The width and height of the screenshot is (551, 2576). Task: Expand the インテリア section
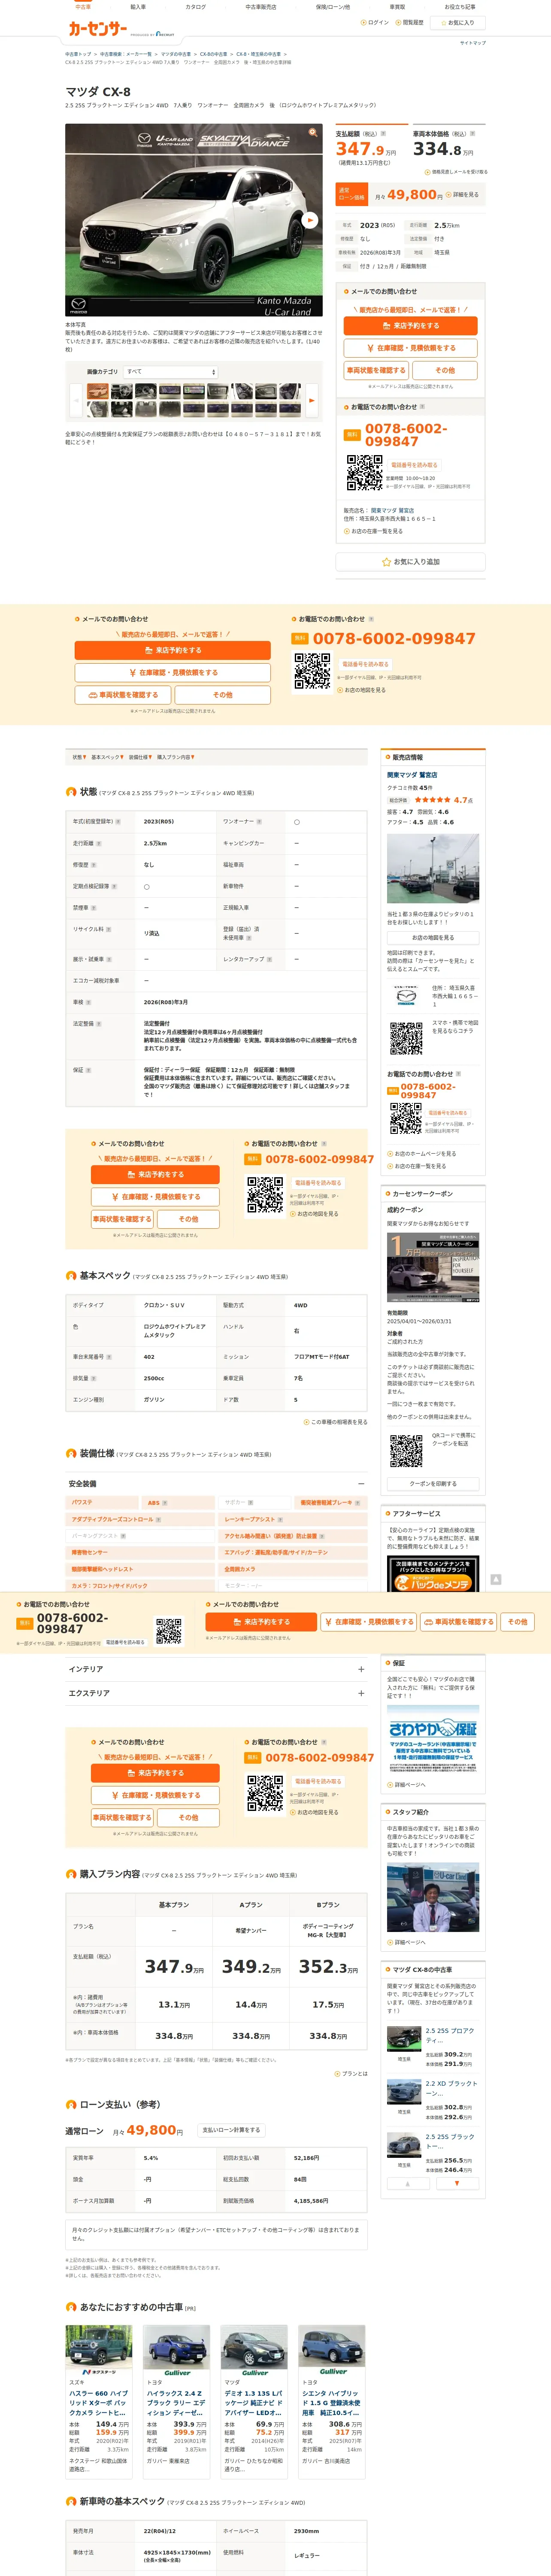point(361,1669)
